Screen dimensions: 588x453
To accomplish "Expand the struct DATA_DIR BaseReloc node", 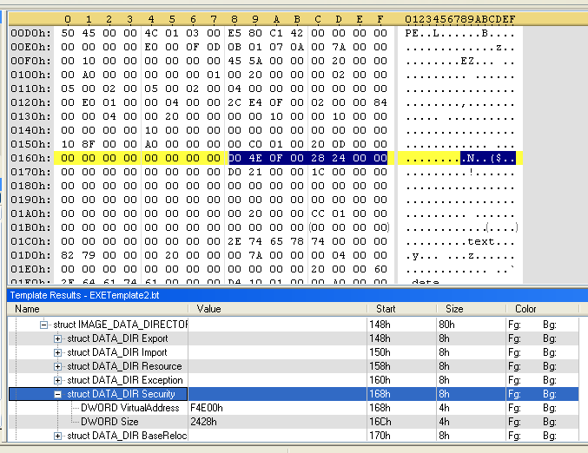I will 58,436.
